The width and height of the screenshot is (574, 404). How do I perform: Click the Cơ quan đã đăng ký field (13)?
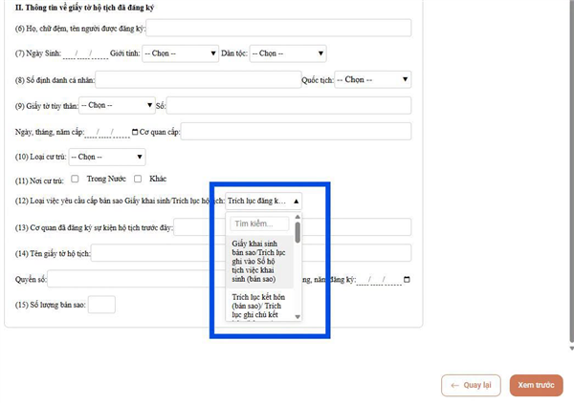[293, 227]
